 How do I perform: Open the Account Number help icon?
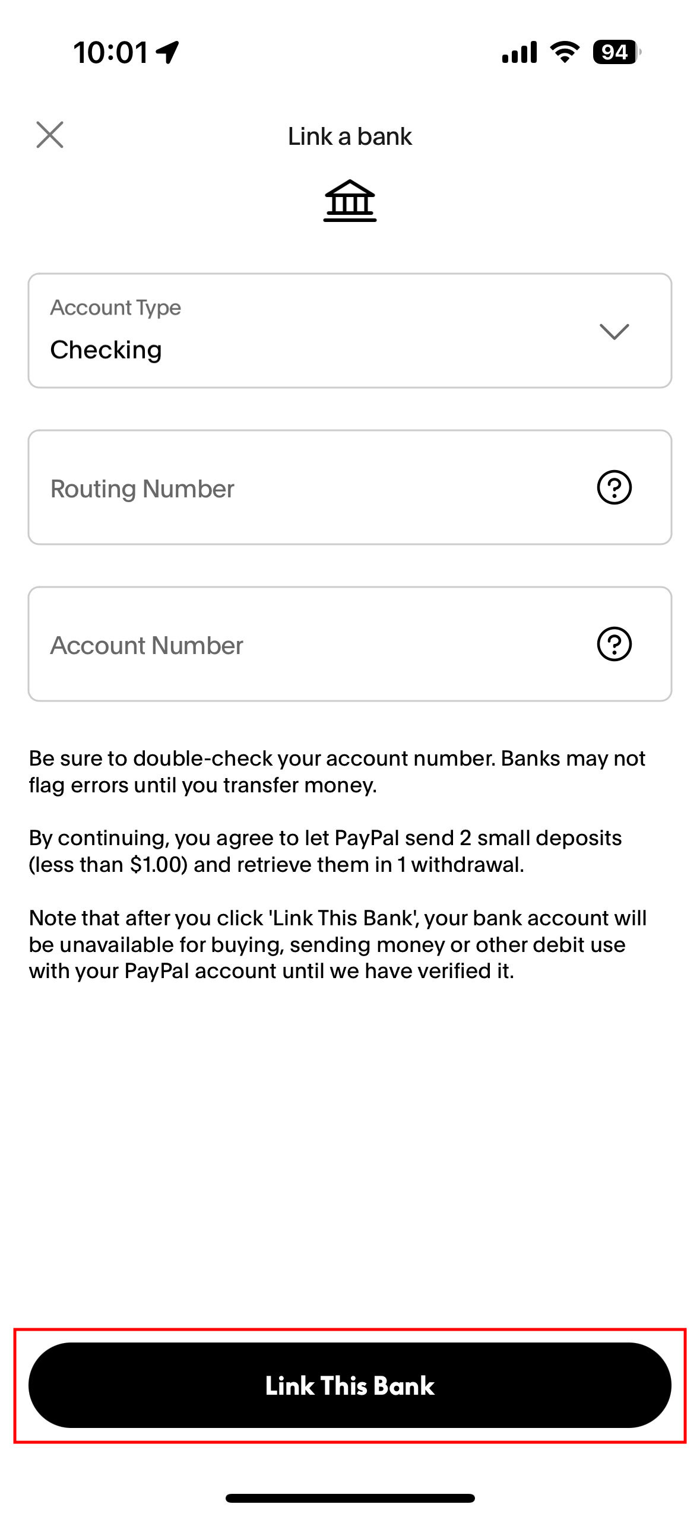(614, 644)
